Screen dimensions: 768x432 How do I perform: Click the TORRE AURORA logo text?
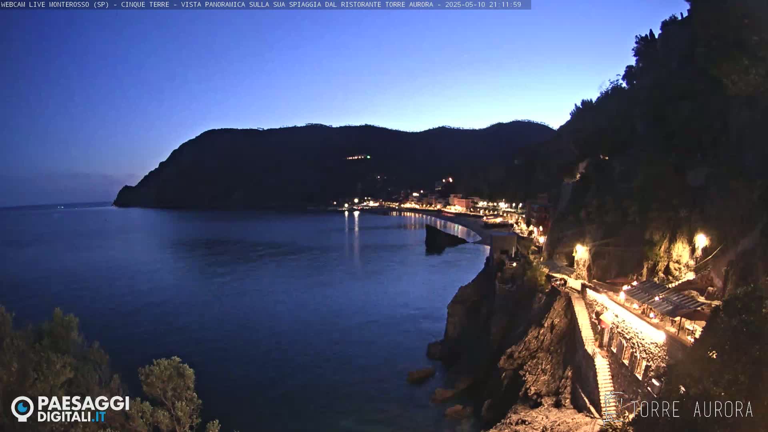coord(692,410)
